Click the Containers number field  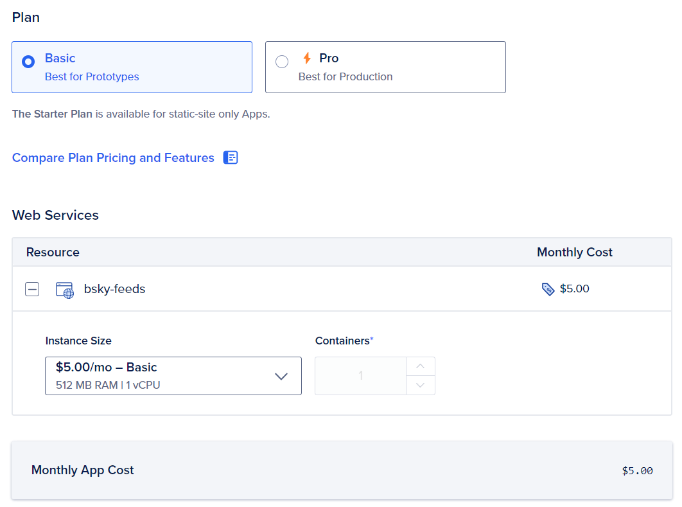tap(360, 376)
